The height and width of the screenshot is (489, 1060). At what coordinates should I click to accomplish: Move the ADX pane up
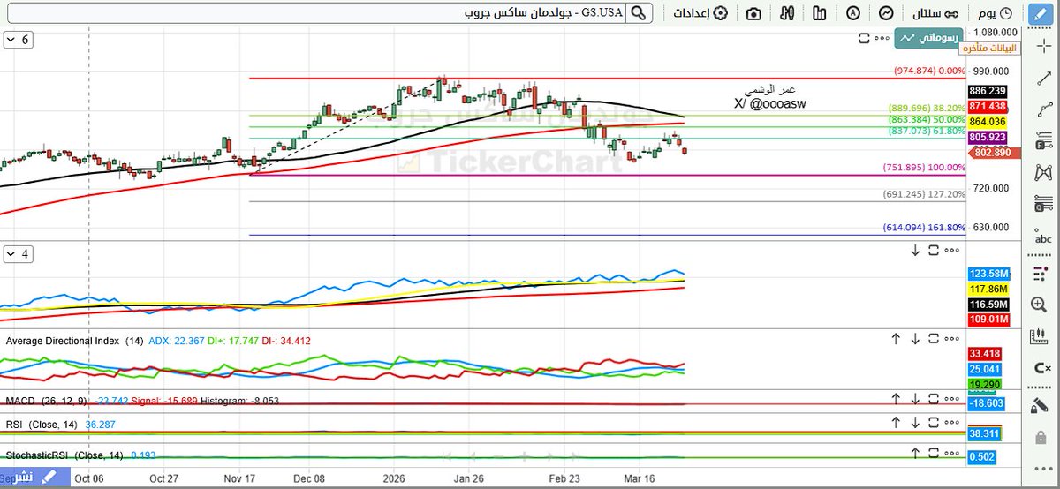click(895, 339)
